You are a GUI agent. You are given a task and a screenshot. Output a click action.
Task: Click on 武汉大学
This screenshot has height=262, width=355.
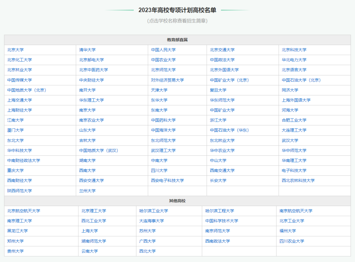[x=290, y=140]
